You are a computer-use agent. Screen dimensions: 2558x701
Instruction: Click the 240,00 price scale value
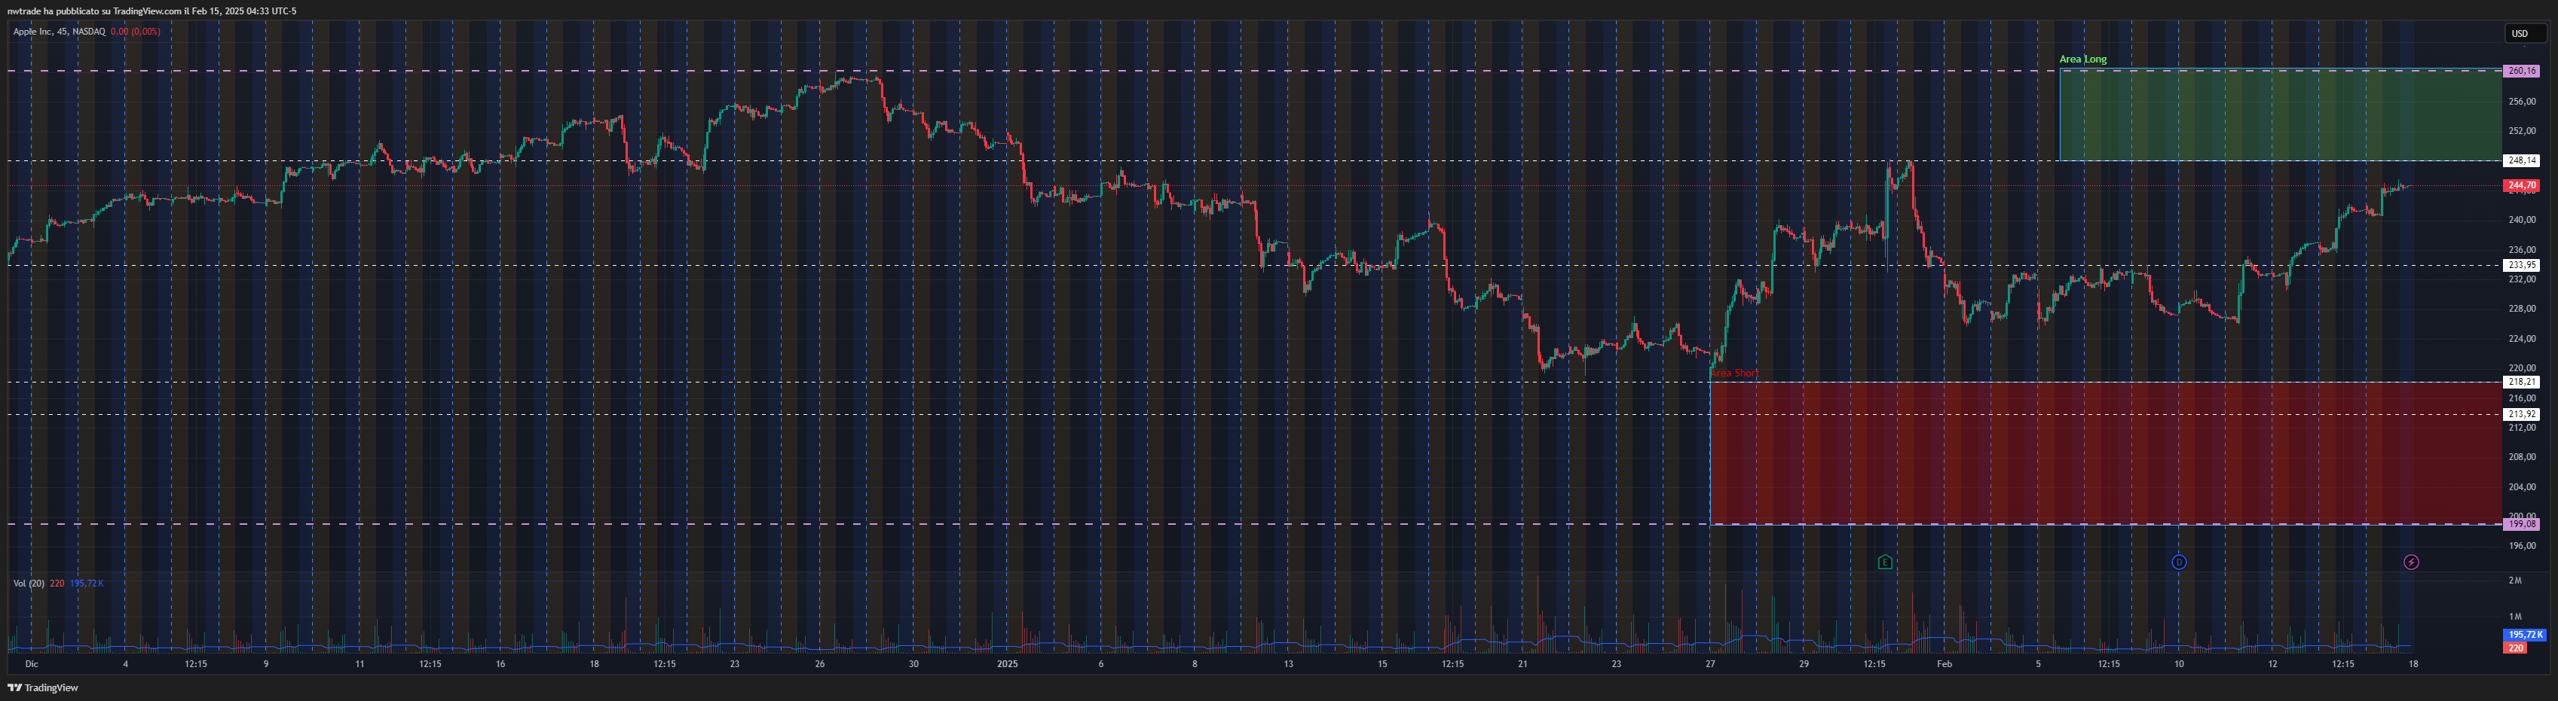click(x=2523, y=220)
